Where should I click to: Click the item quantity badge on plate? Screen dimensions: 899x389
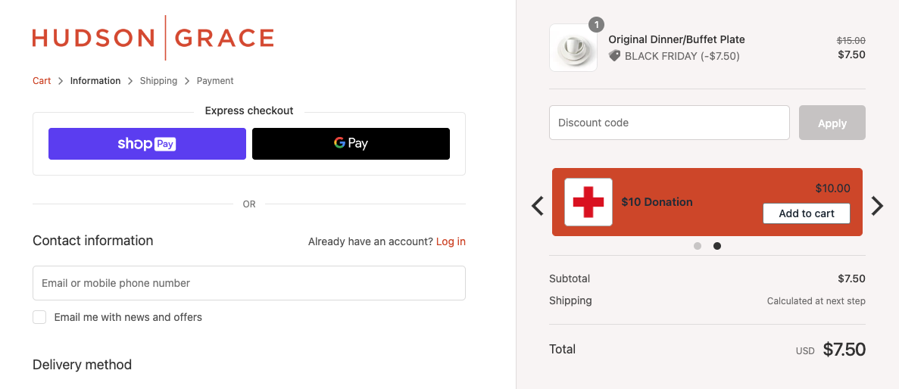tap(597, 25)
